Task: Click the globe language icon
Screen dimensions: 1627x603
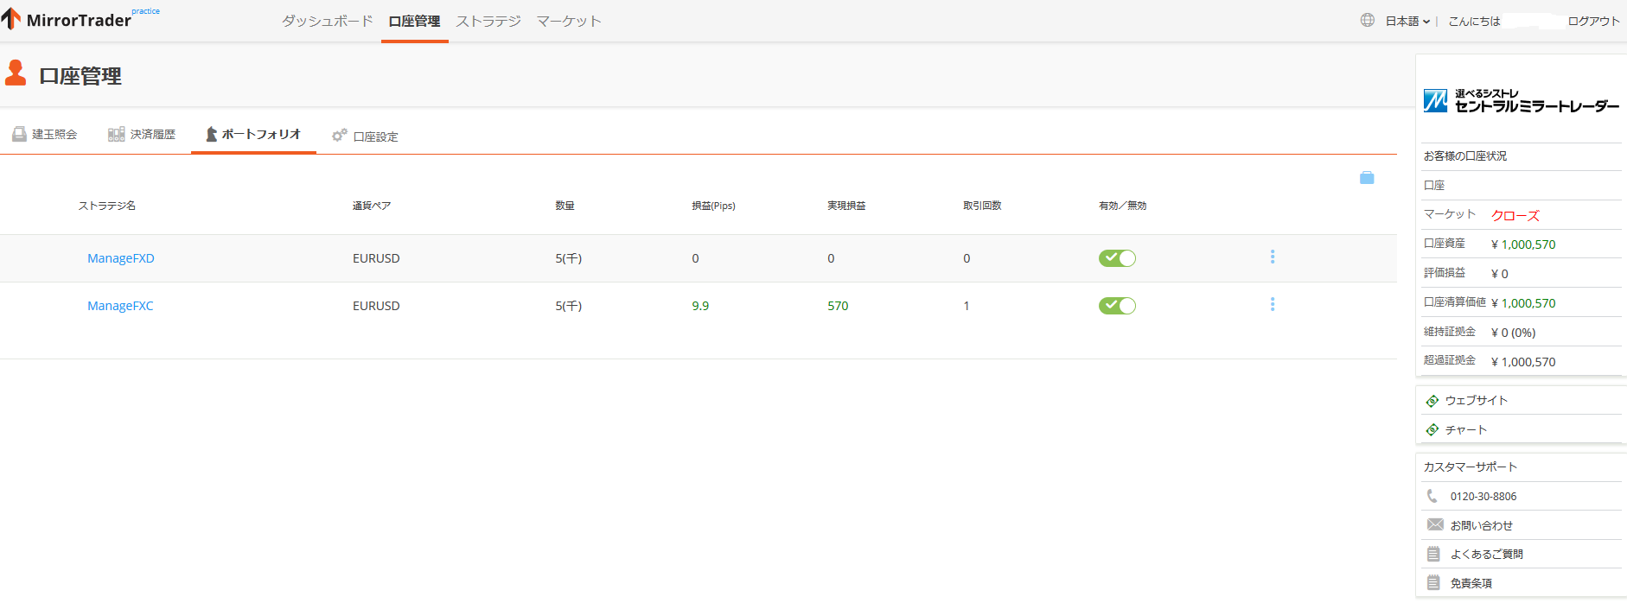Action: (1367, 20)
